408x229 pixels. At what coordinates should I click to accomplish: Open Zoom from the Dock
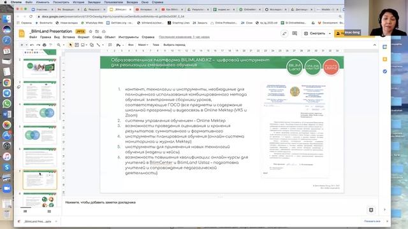7,188
